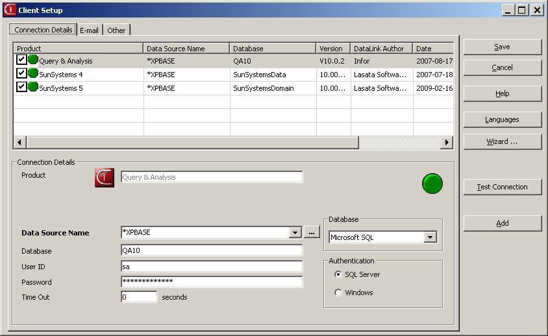Click the QA10 database cell in table

(242, 61)
